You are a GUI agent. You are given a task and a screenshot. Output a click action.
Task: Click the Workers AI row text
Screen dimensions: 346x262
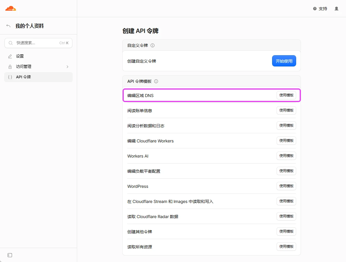(x=138, y=156)
